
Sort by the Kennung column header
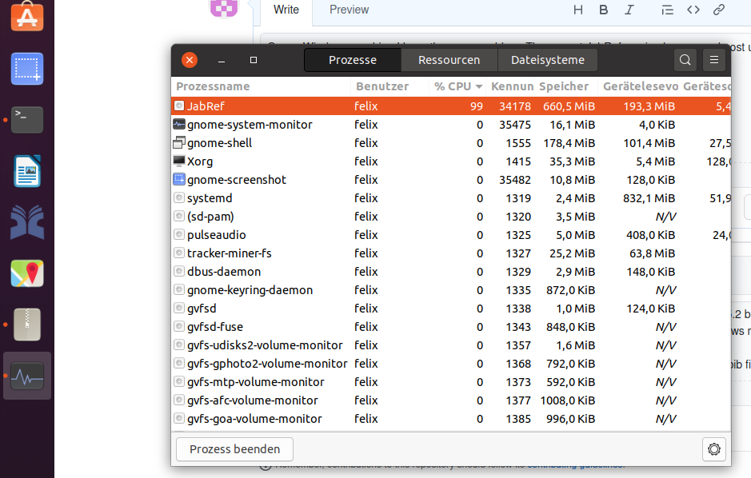(x=512, y=86)
